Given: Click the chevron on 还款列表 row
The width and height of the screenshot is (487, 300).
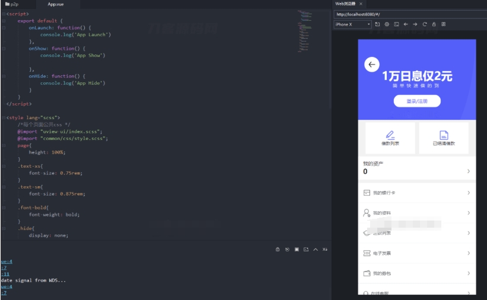Looking at the screenshot, I should [x=469, y=233].
